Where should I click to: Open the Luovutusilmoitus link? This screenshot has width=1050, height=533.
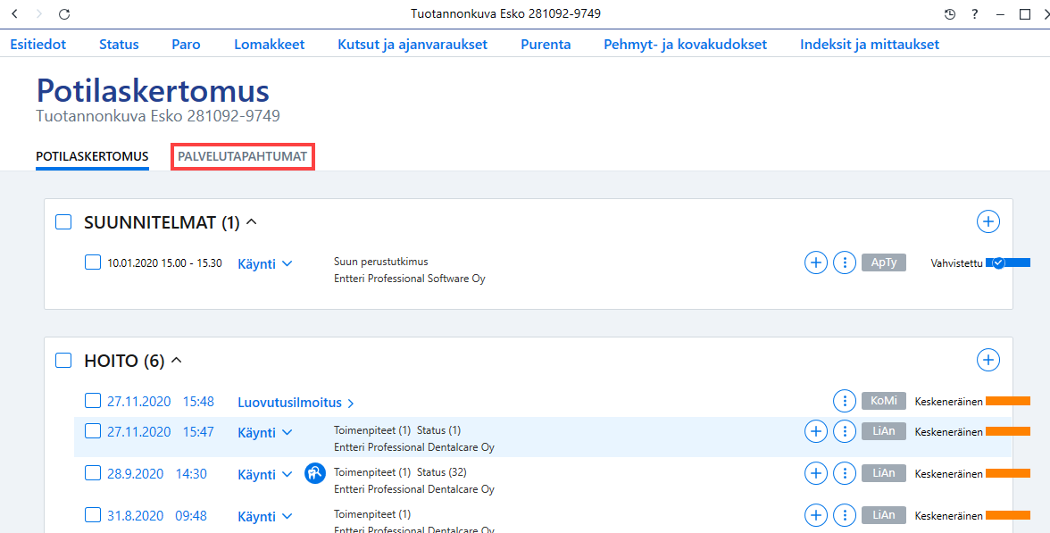click(296, 403)
